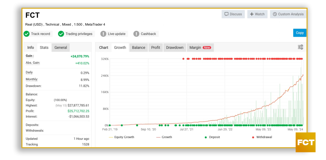Viewport: 326px width, 160px height.
Task: Select the Balance chart tab
Action: point(138,48)
